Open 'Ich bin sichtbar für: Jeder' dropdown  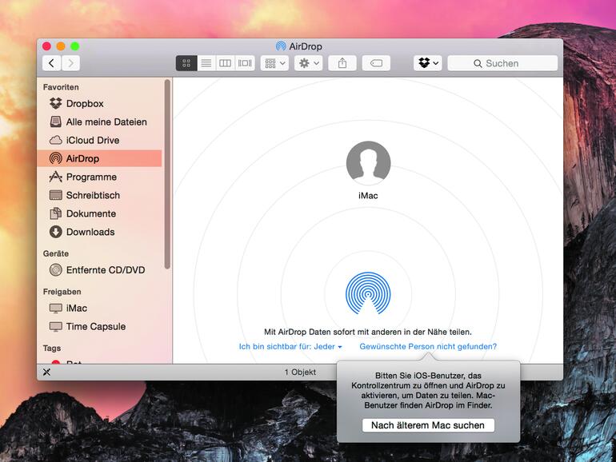point(290,347)
